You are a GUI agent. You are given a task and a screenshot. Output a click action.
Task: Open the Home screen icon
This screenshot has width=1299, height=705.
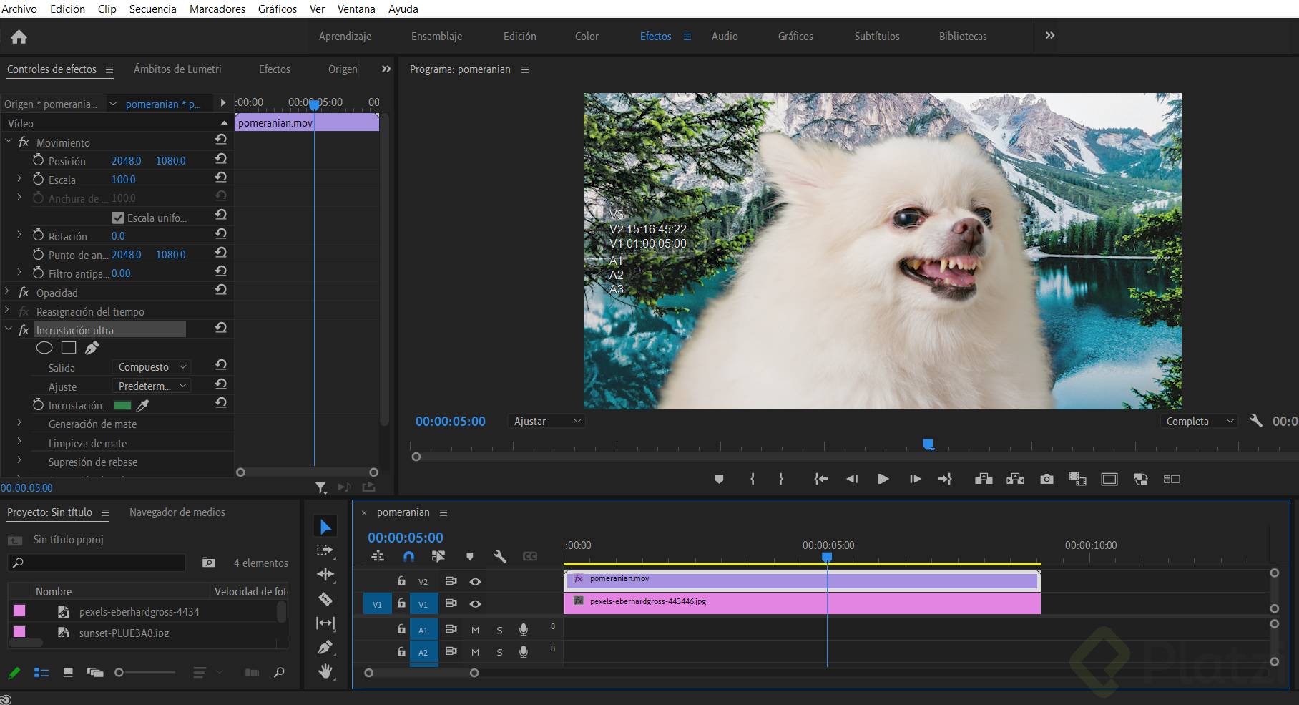19,37
